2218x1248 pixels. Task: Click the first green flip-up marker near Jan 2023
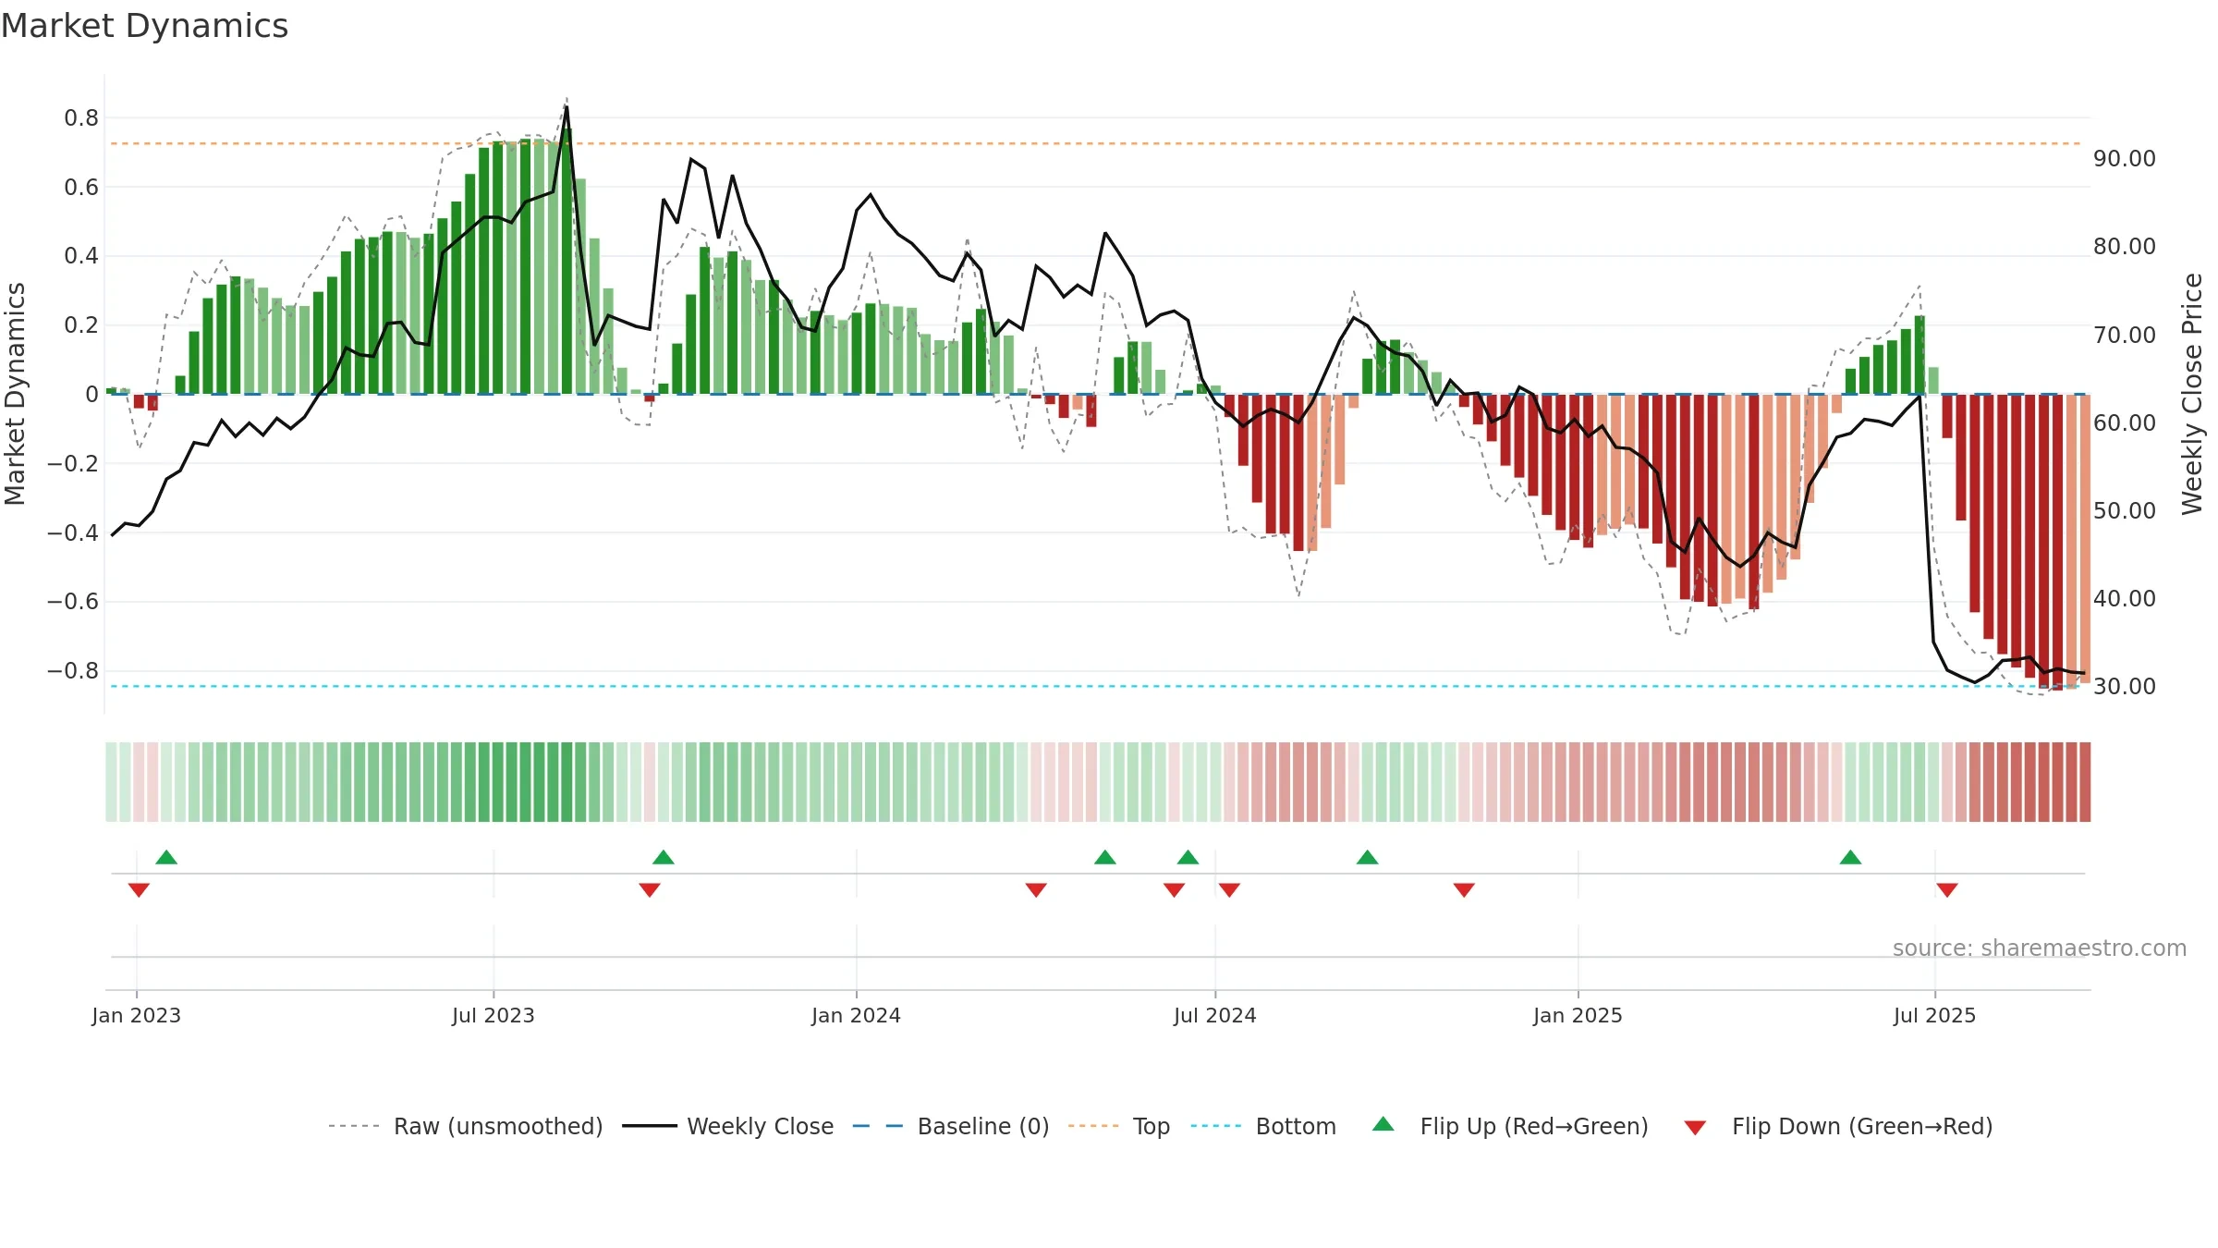(x=166, y=857)
